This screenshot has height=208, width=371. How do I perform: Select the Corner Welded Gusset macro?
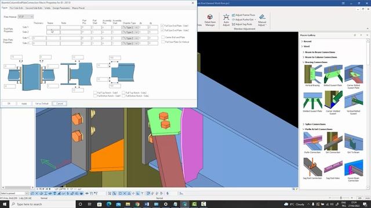(x=333, y=103)
